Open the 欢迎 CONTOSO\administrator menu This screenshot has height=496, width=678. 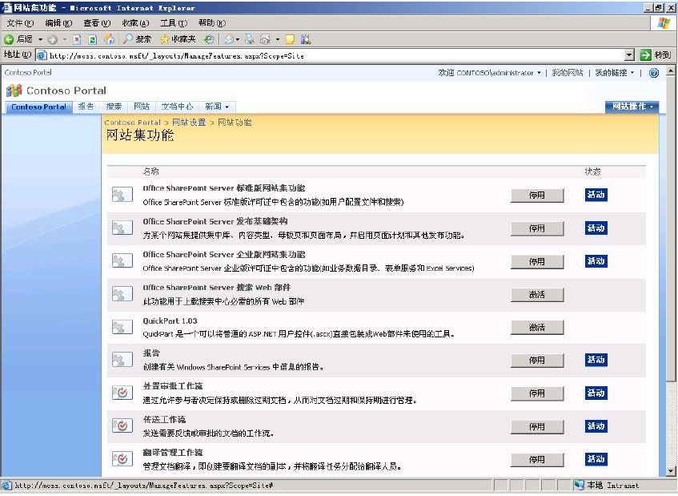489,73
